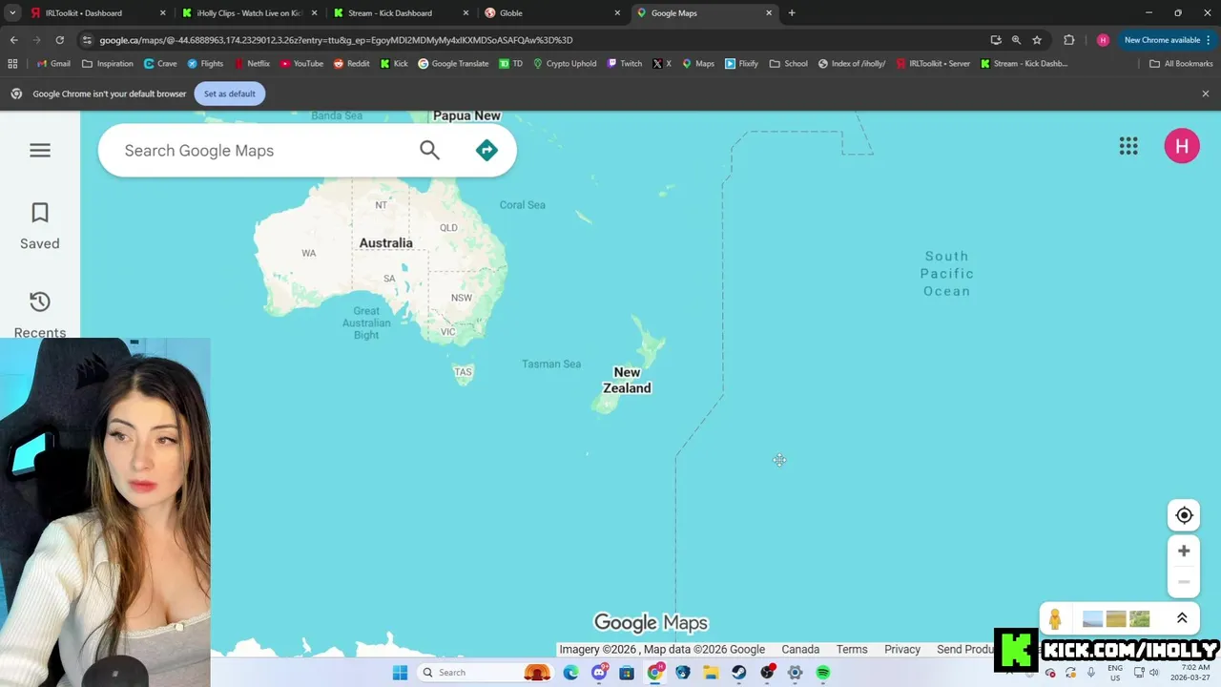Expand the All Bookmarks folder
Viewport: 1221px width, 687px height.
coord(1181,64)
